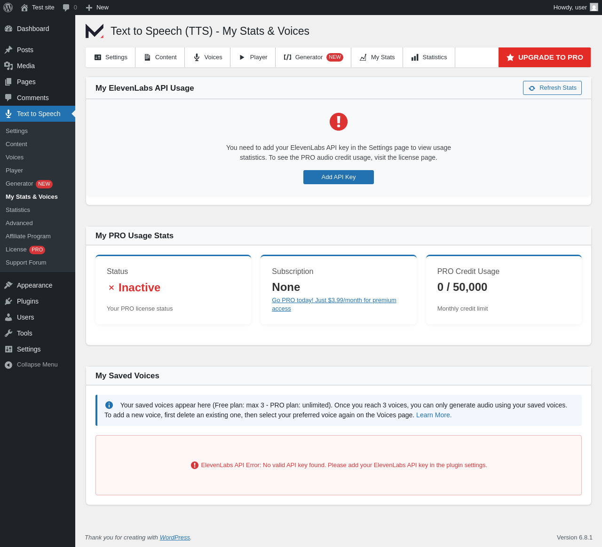Screen dimensions: 602x547
Task: Switch to the Content tab
Action: click(160, 57)
